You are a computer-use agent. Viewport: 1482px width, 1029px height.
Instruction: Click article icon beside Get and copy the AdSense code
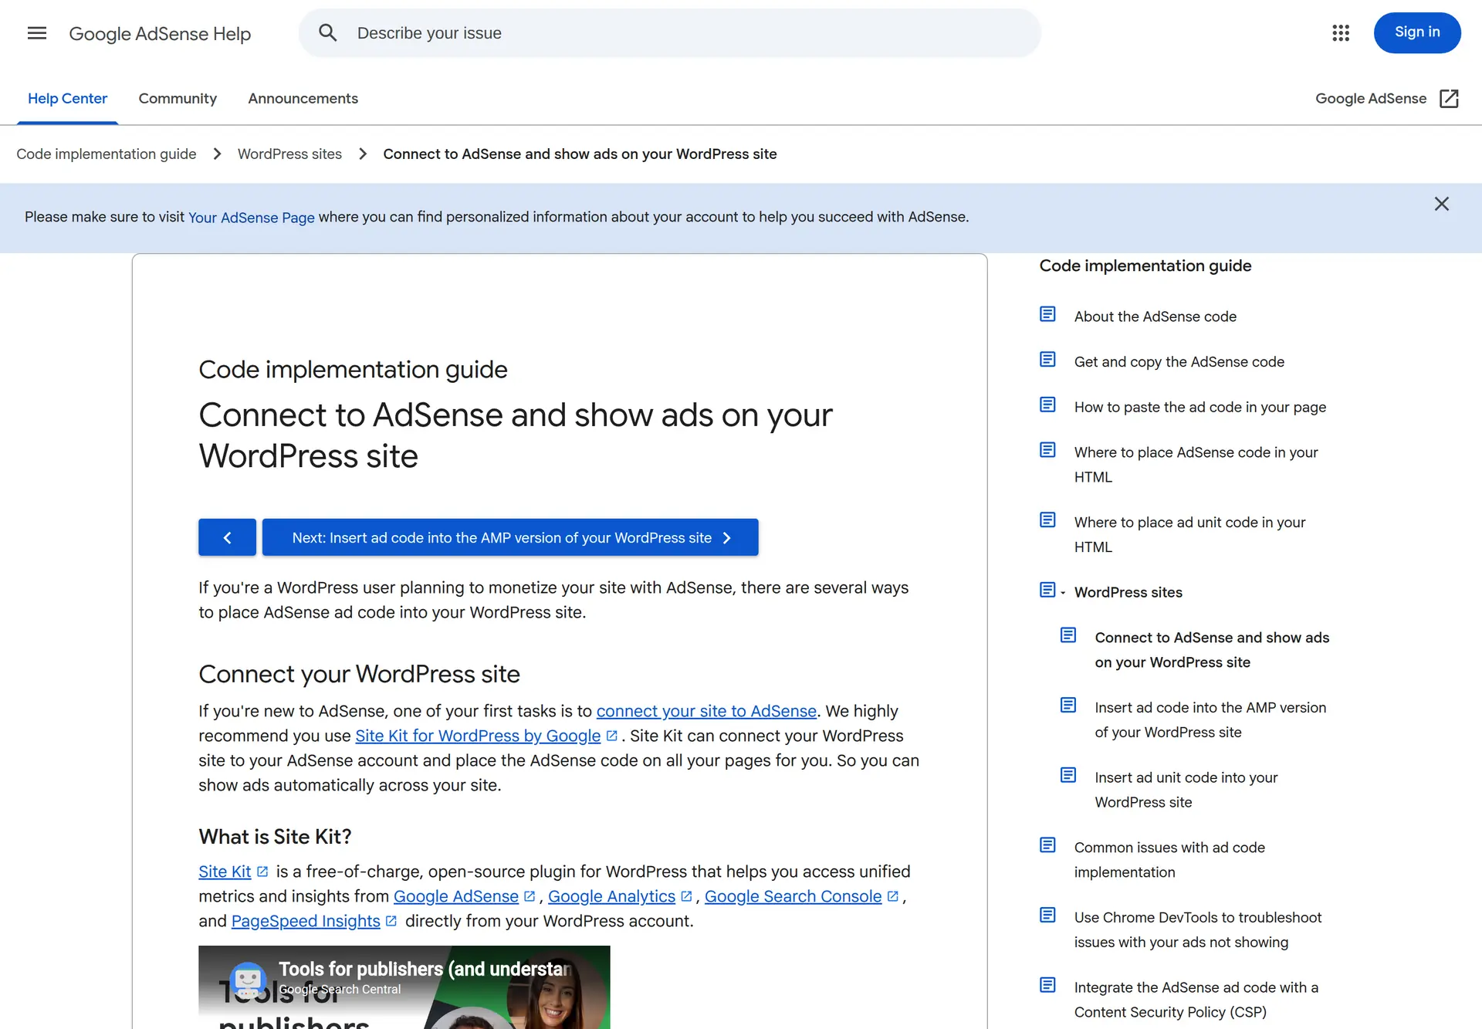point(1047,360)
